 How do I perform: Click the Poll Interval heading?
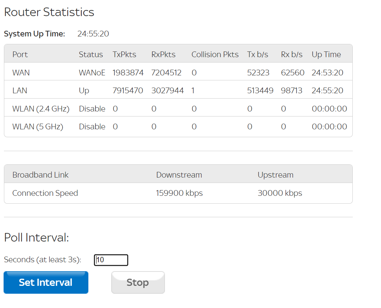[36, 237]
